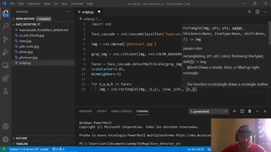Click the Python 3.7.6 interpreter selector
The height and width of the screenshot is (152, 271).
(29, 149)
